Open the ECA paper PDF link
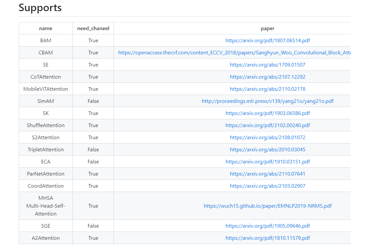The height and width of the screenshot is (245, 371). click(x=268, y=161)
